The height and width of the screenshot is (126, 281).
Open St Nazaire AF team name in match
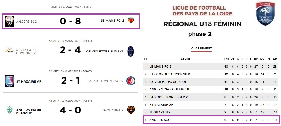click(29, 81)
